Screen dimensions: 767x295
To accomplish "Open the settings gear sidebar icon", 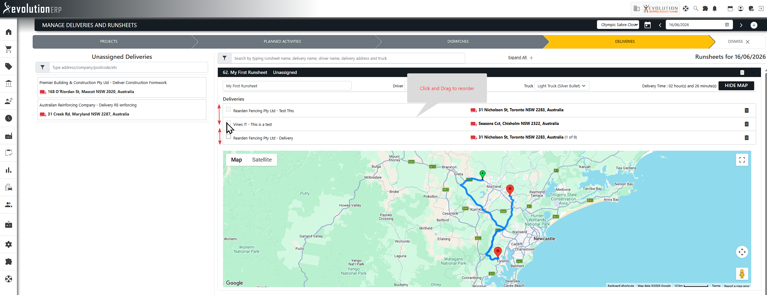I will (8, 244).
